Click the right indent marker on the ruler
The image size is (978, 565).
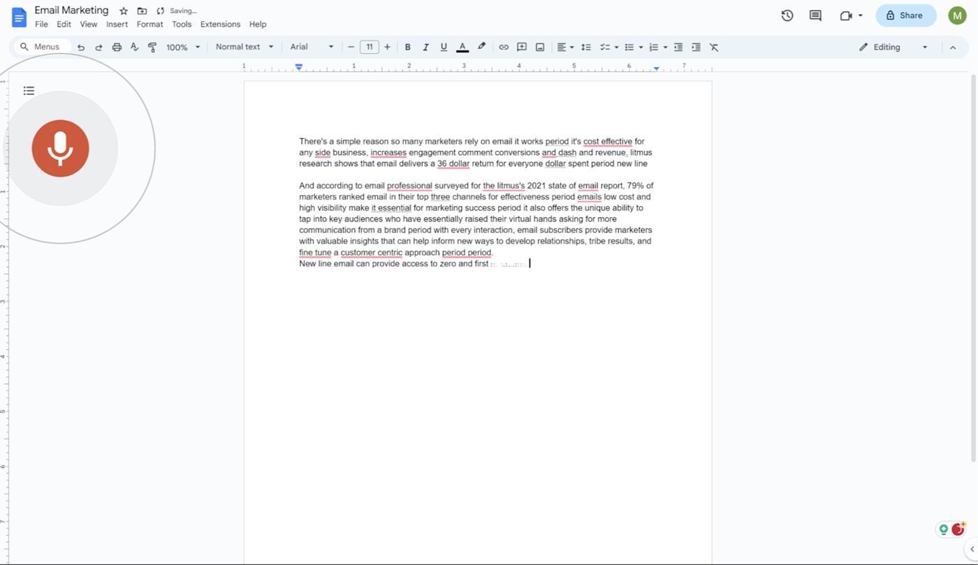point(657,68)
